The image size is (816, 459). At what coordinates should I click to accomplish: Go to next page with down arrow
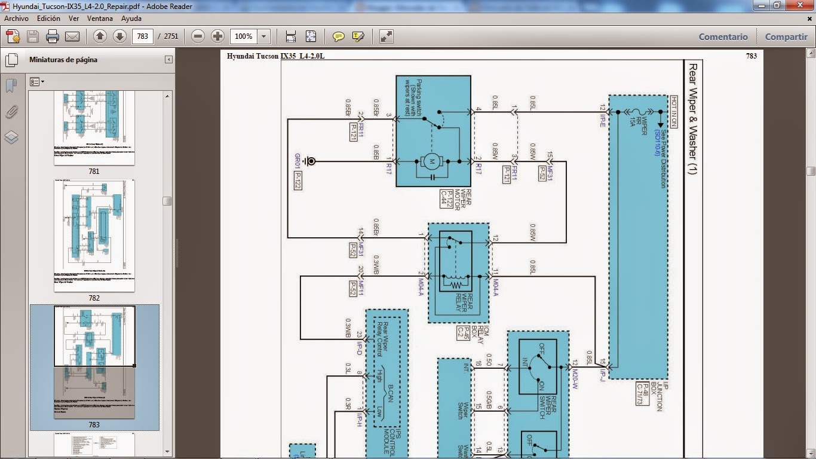[119, 36]
